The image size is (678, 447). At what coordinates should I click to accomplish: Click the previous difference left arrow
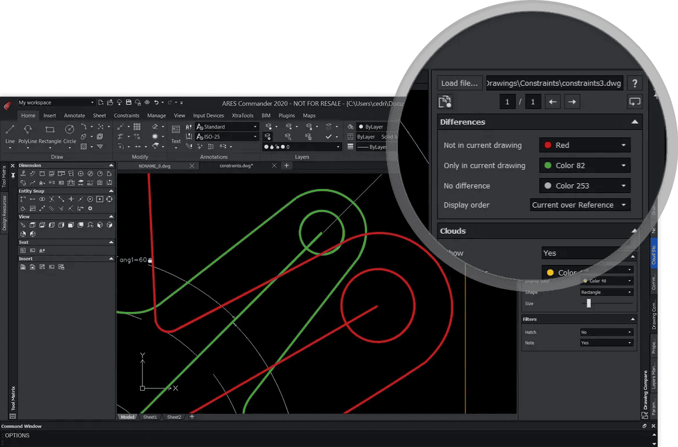coord(553,102)
